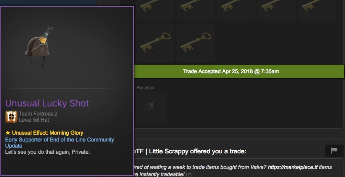Click the green Trade Accepted banner
This screenshot has width=345, height=177.
(239, 71)
